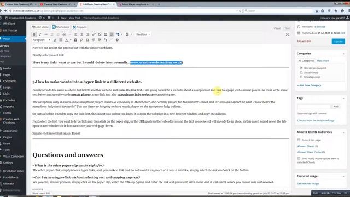Screen dimensions: 350x197
Task: Enable Protect this page checkbox
Action: (299, 140)
